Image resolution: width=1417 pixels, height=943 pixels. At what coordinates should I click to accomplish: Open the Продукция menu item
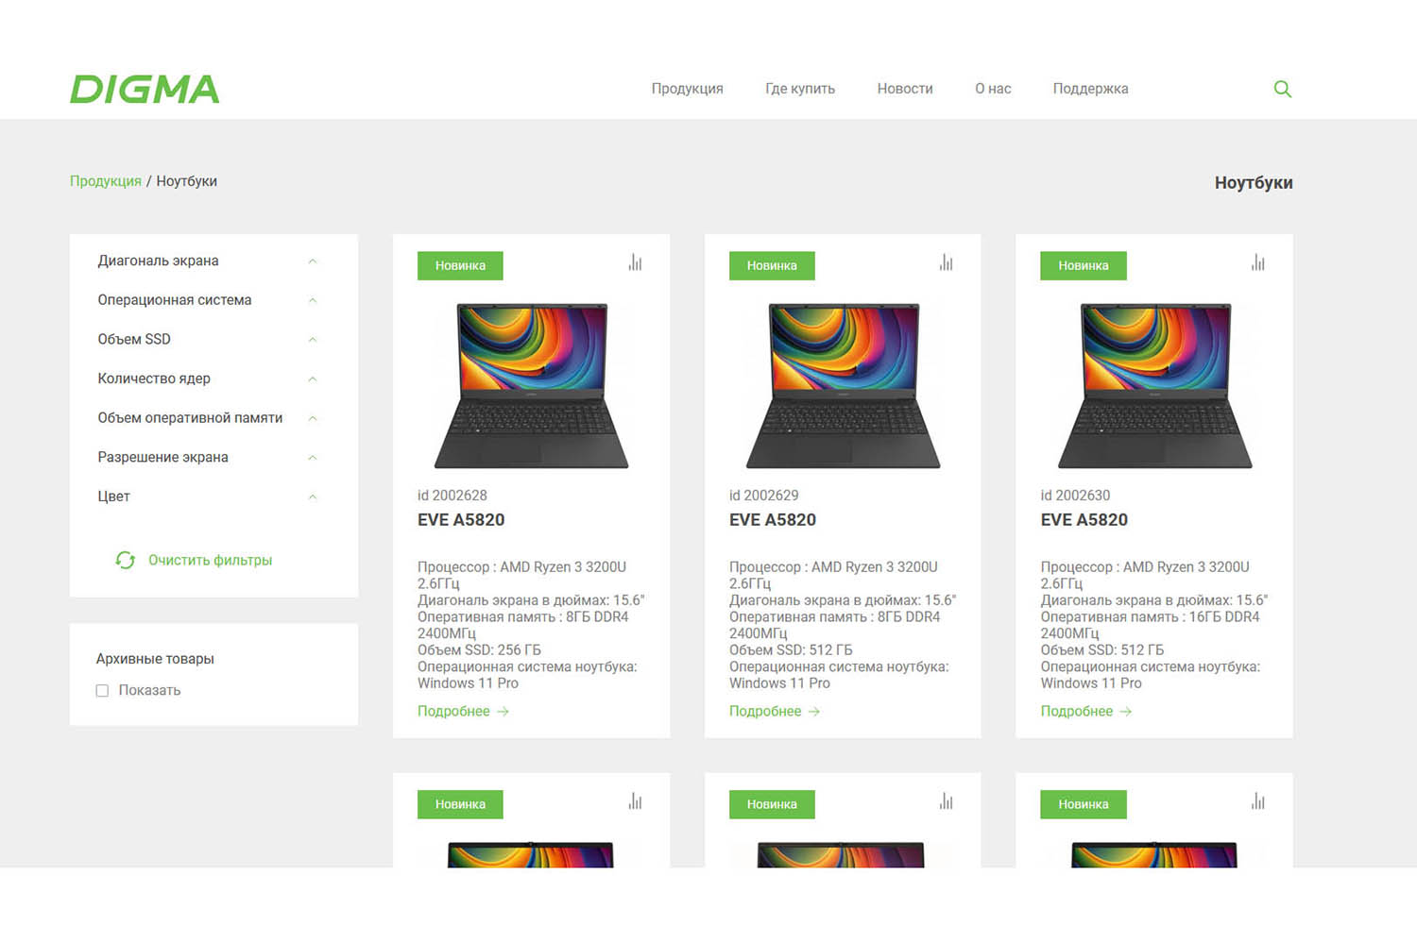tap(687, 89)
